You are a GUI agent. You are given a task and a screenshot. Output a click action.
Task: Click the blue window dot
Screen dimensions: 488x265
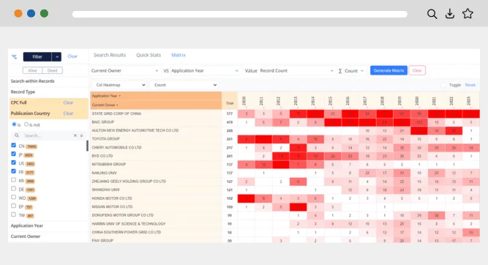pyautogui.click(x=31, y=13)
